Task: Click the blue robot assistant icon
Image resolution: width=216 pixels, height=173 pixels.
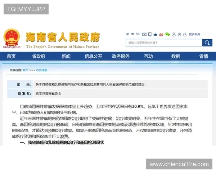Action: pos(155,34)
